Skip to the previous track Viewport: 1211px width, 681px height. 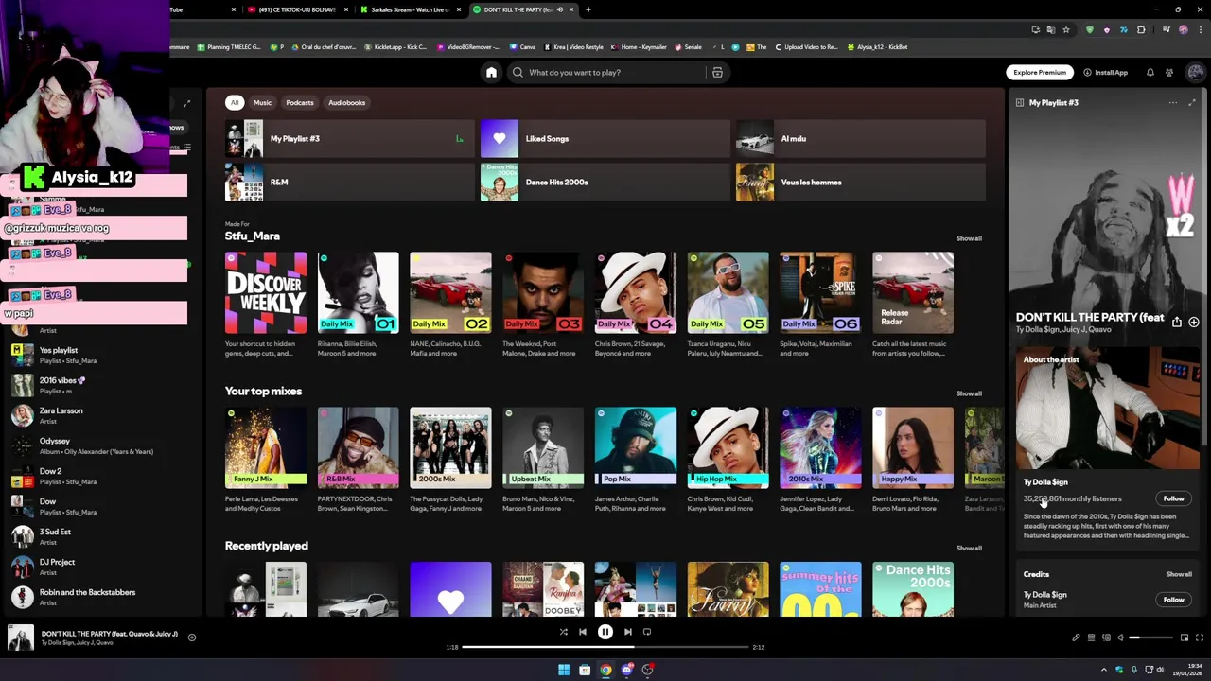pos(583,632)
